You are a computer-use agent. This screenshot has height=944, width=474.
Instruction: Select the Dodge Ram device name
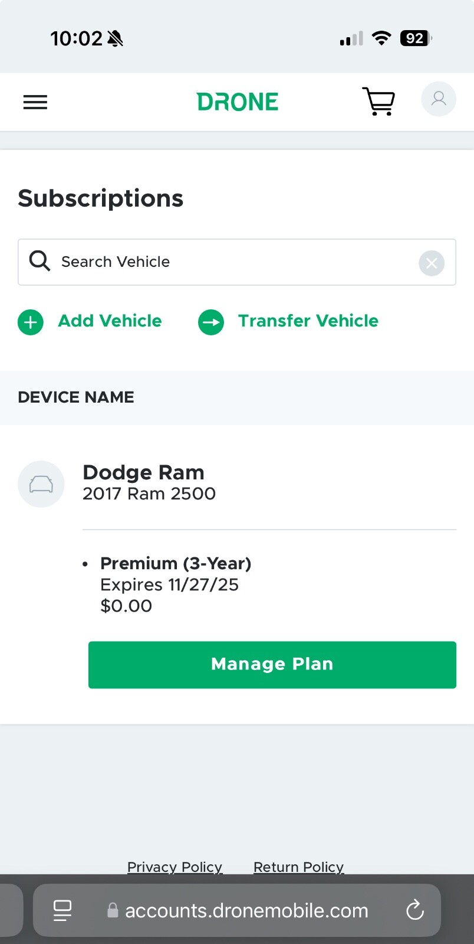[x=143, y=472]
